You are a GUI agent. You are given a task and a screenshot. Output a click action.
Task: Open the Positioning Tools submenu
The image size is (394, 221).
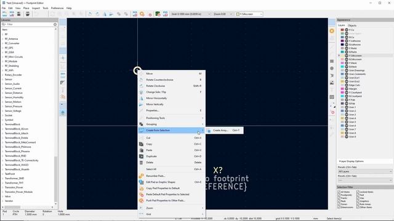172,118
